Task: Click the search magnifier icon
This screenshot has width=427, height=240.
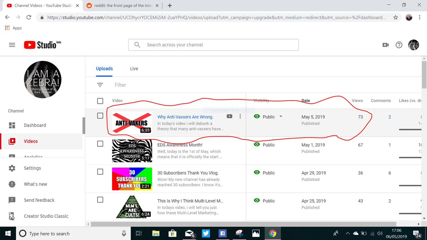Action: point(137,45)
